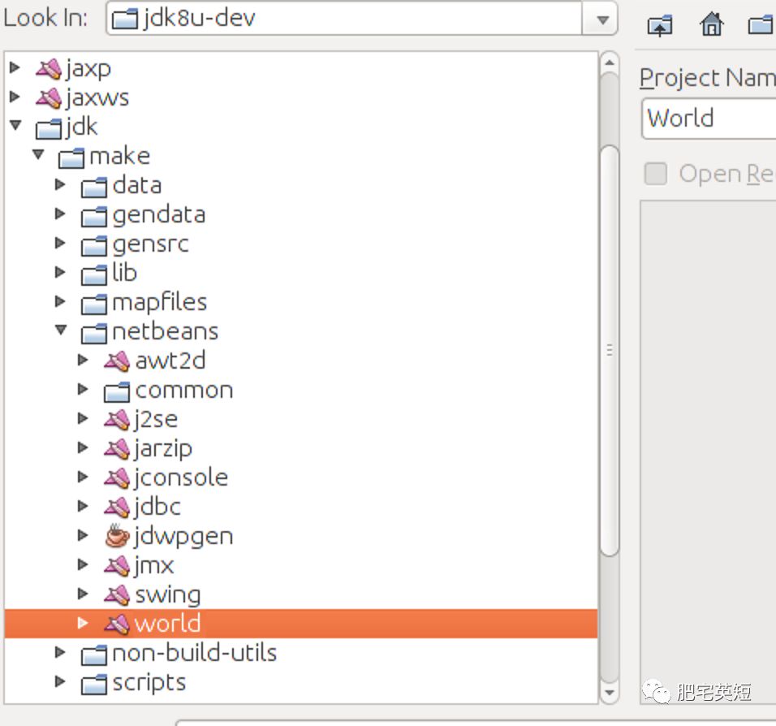Collapse the netbeans tree node
Screen dimensions: 776x726
click(61, 330)
